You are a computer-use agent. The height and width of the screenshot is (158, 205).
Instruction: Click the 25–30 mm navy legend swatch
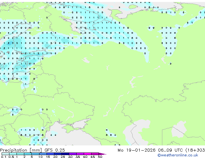point(65,154)
